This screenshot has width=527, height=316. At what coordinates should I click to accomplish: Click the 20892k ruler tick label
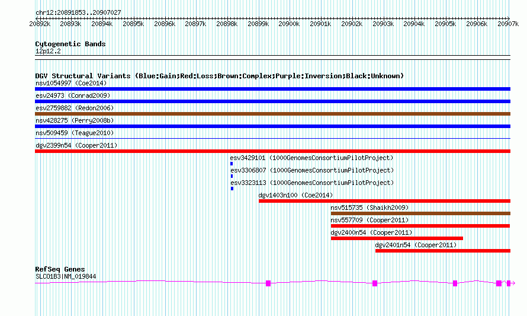click(40, 24)
